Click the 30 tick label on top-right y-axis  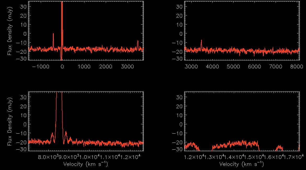[179, 6]
